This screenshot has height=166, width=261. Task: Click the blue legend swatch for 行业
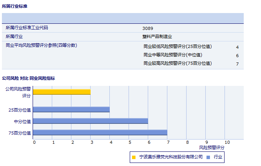pos(208,157)
